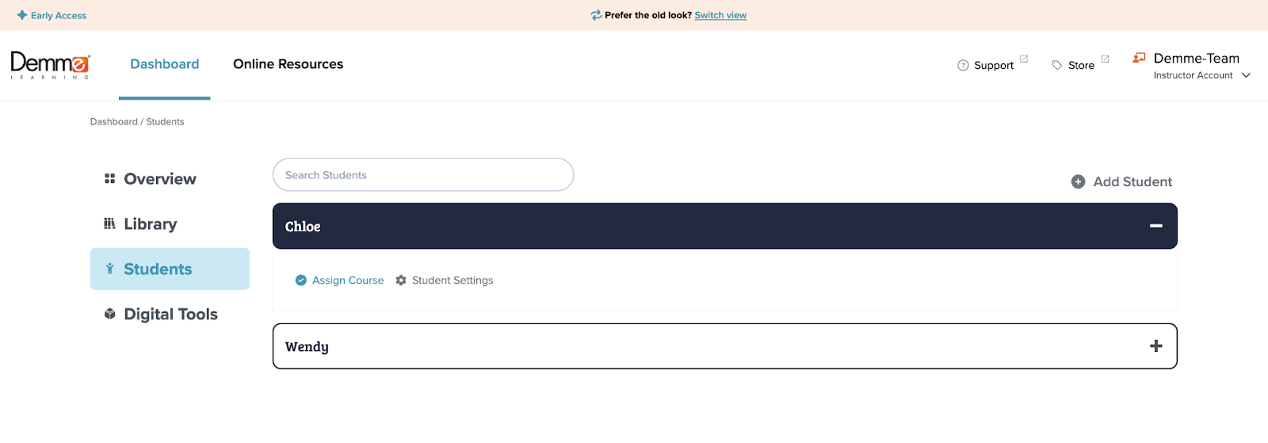Click the checkmark icon beside Assign Course
This screenshot has width=1268, height=443.
(301, 281)
